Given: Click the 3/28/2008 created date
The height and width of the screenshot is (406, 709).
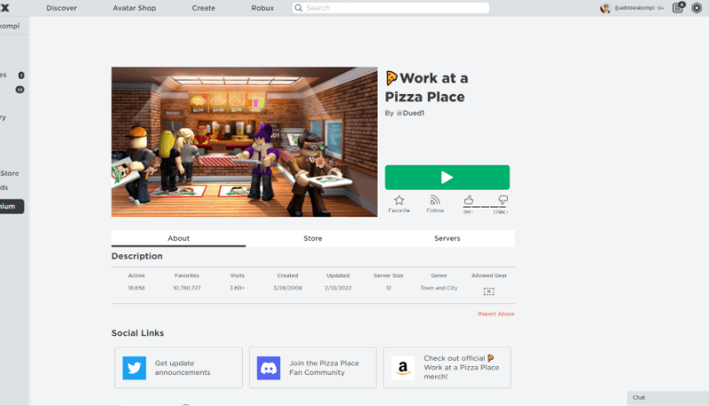Looking at the screenshot, I should click(287, 288).
